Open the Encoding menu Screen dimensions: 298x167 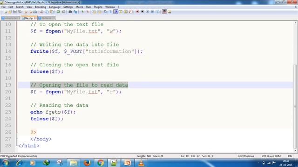tap(41, 7)
